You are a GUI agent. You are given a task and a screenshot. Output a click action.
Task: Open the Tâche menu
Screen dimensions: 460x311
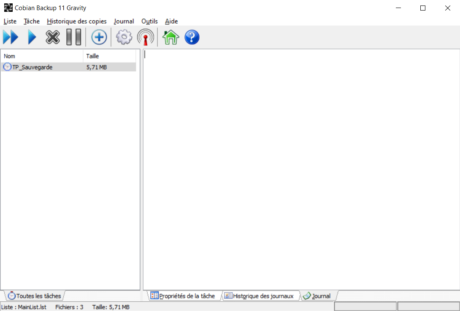pos(32,22)
